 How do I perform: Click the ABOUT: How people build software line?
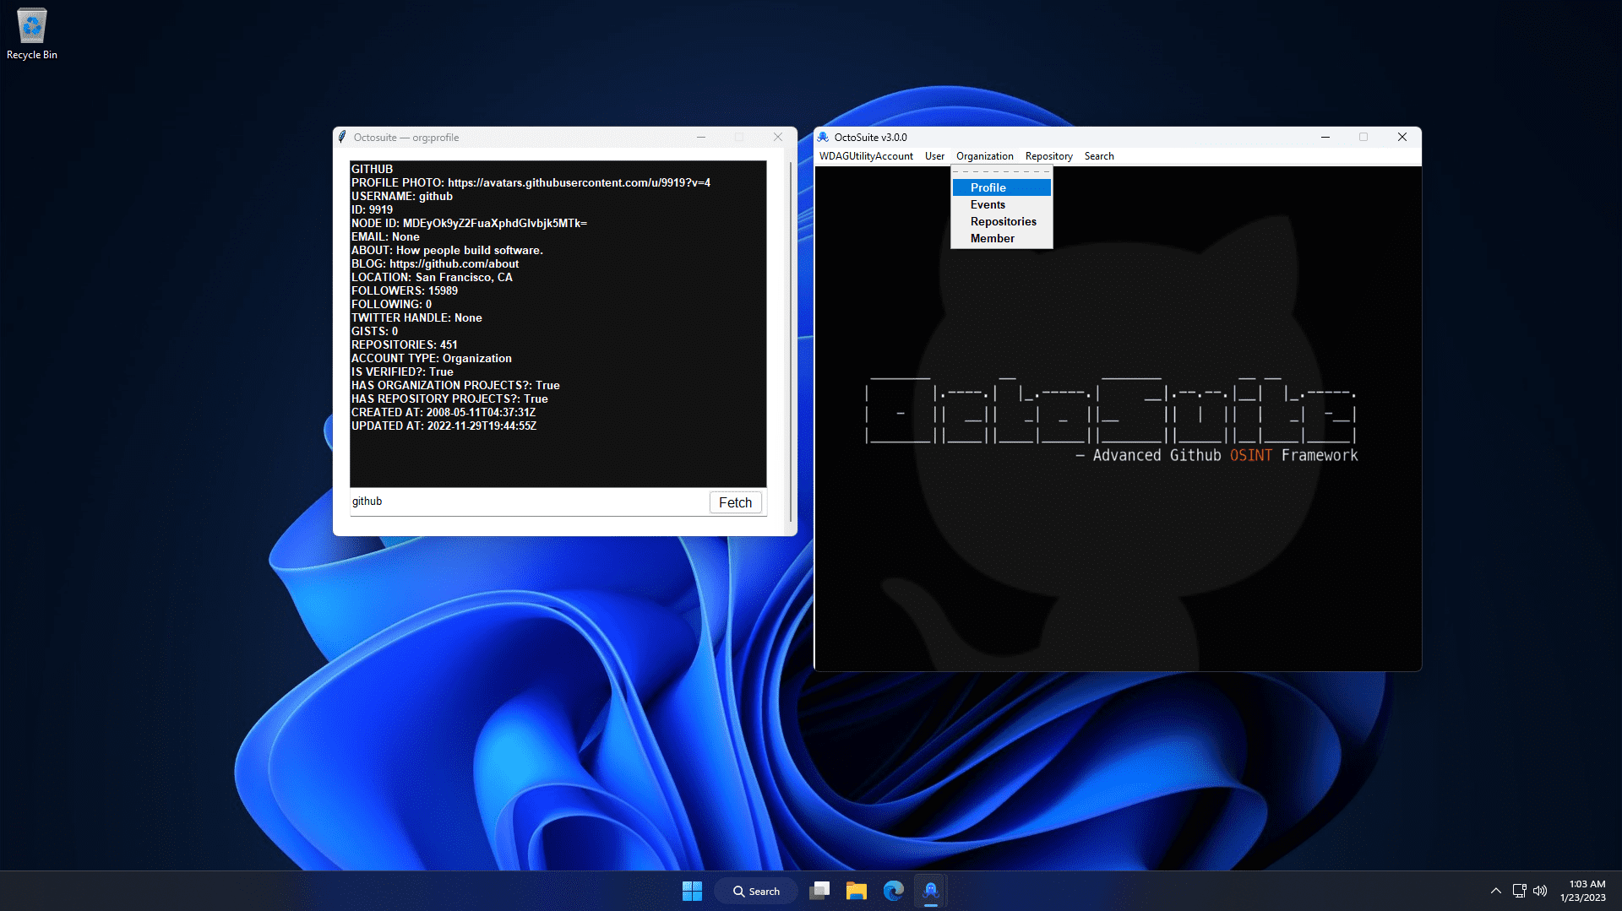point(447,250)
